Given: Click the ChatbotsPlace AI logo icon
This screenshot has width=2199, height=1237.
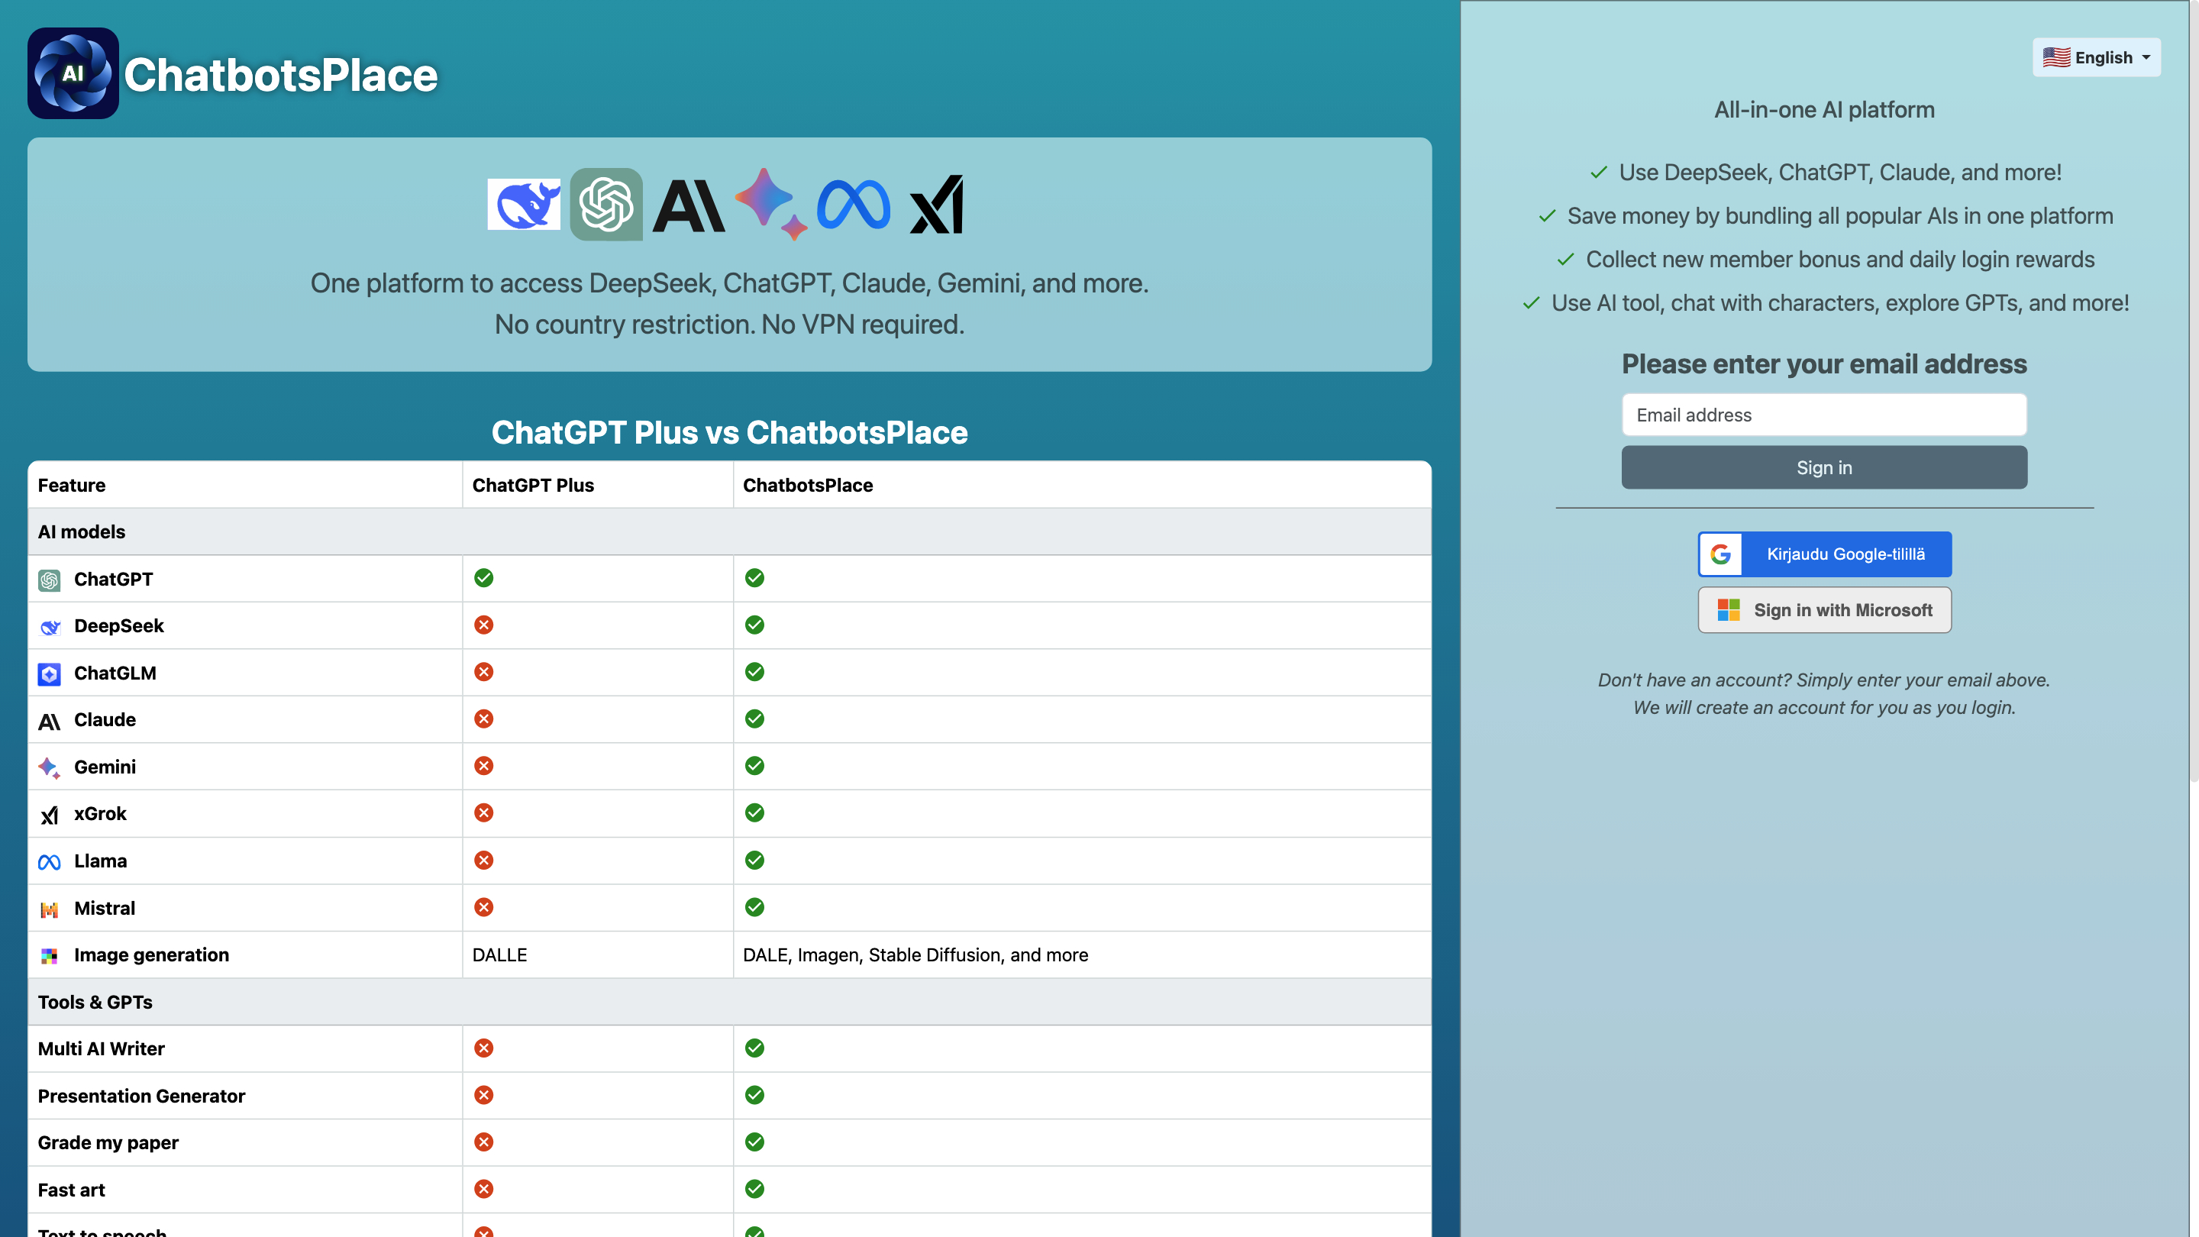Looking at the screenshot, I should point(73,73).
